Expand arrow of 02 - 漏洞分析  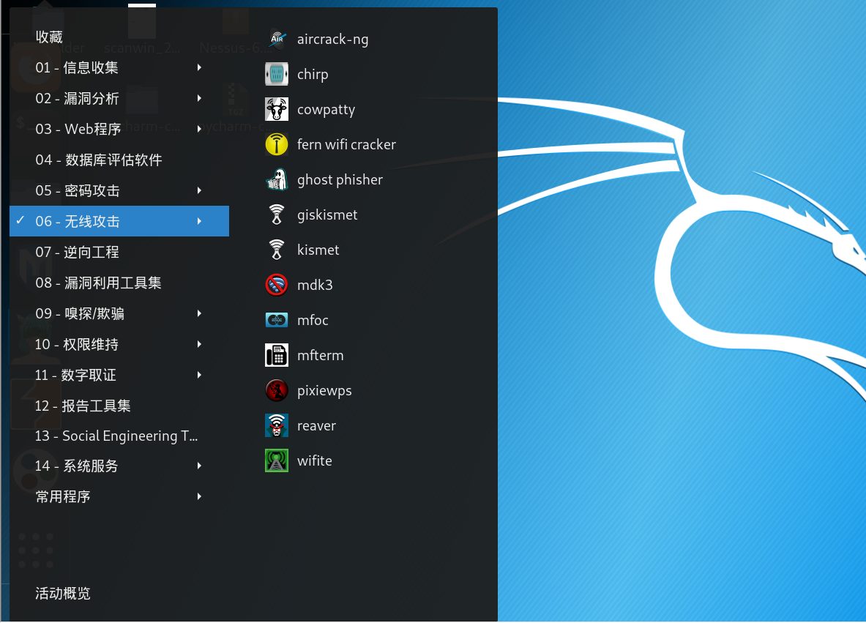(199, 98)
